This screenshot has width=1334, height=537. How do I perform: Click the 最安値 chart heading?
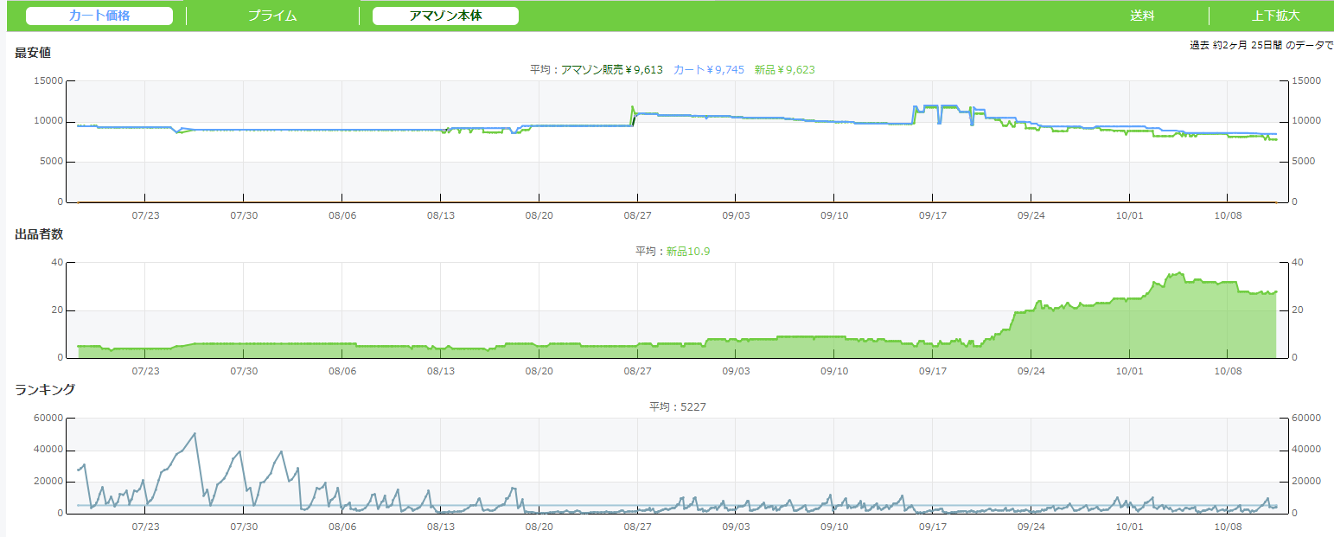point(33,53)
